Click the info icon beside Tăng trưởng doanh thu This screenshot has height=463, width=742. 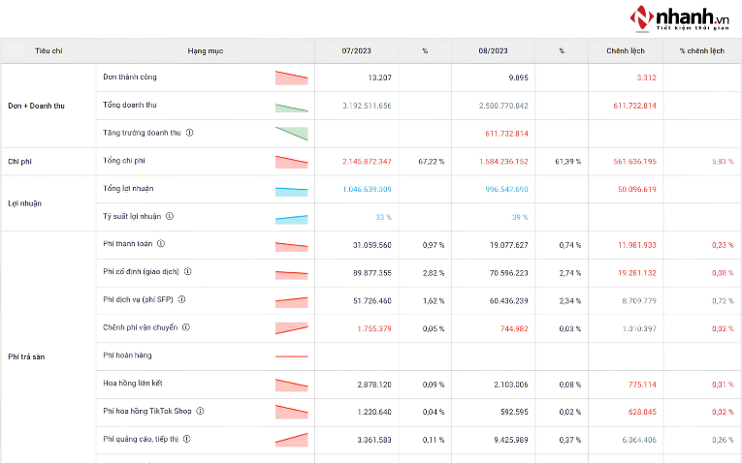click(x=190, y=133)
